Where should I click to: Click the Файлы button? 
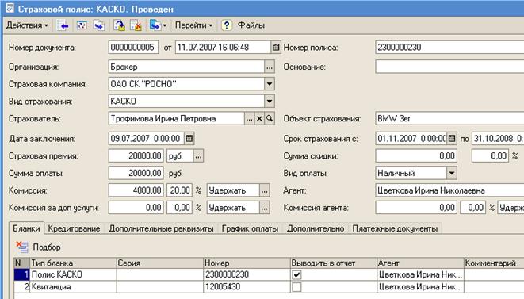(251, 25)
